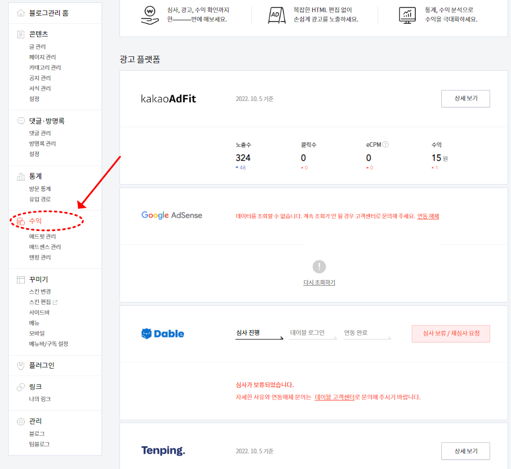
Task: Click 상세 보기 for Tenping
Action: click(x=466, y=451)
